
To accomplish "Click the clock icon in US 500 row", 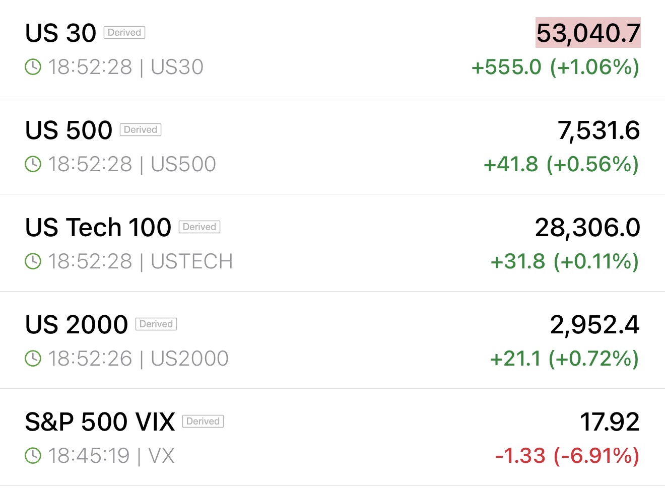I will (x=33, y=164).
